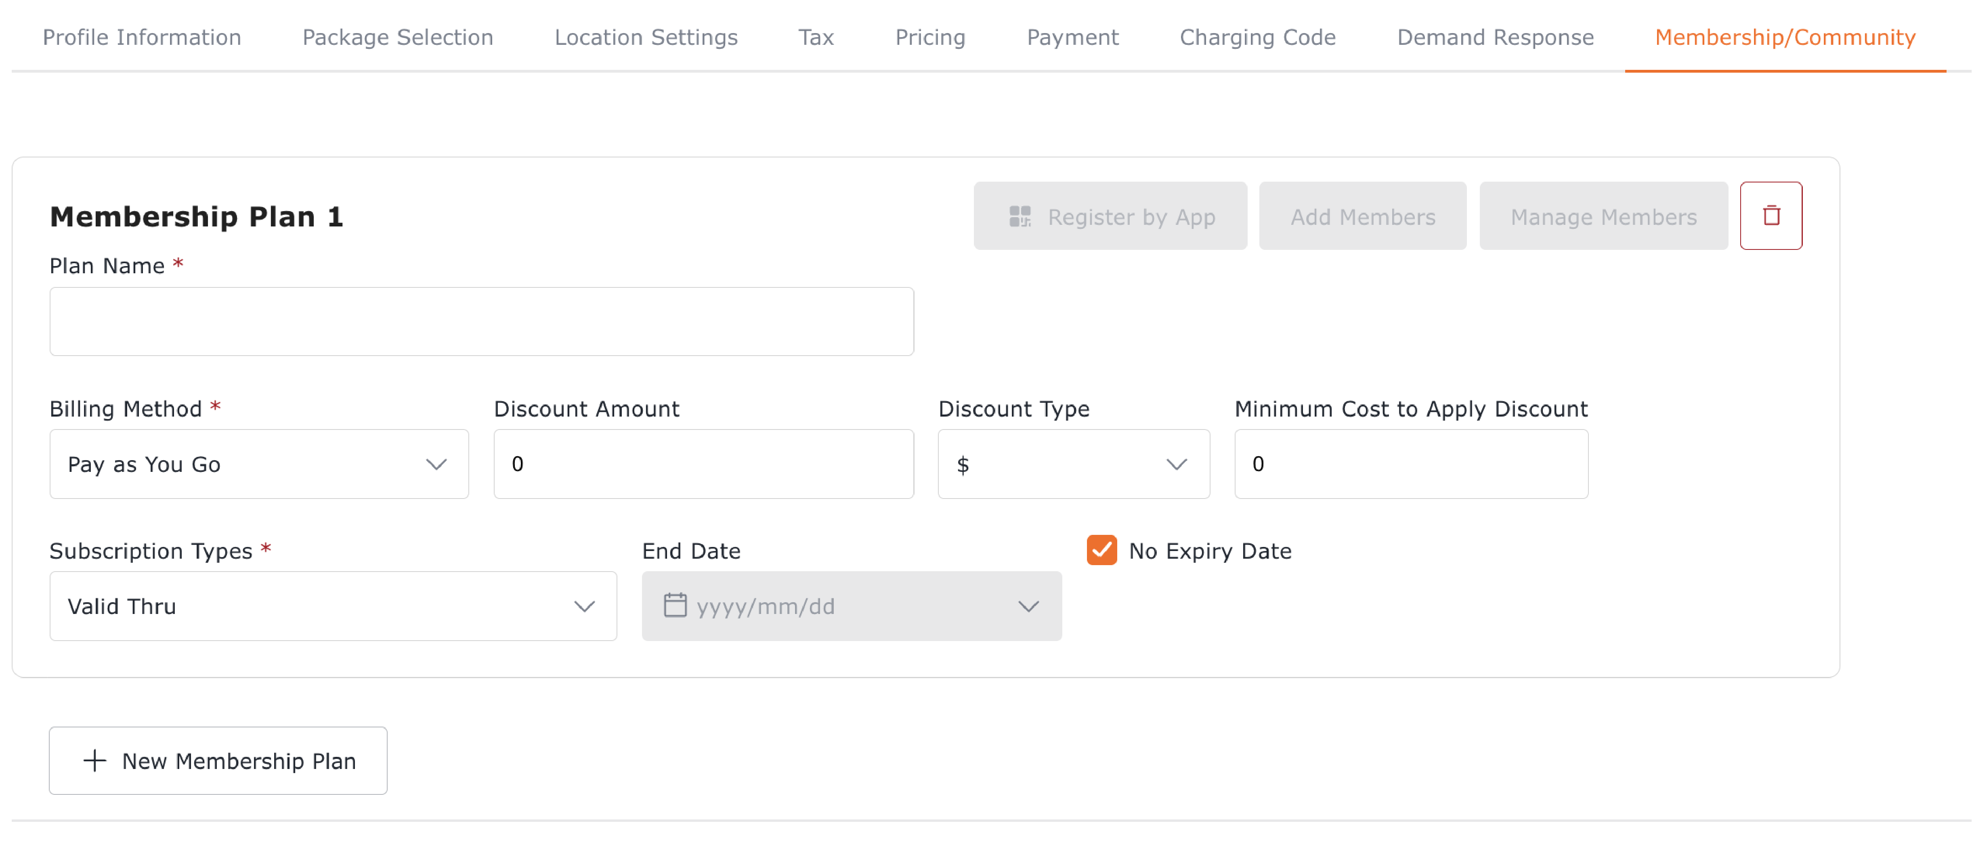Click the plus icon in New Membership Plan
Screen dimensions: 1972x859
(94, 761)
